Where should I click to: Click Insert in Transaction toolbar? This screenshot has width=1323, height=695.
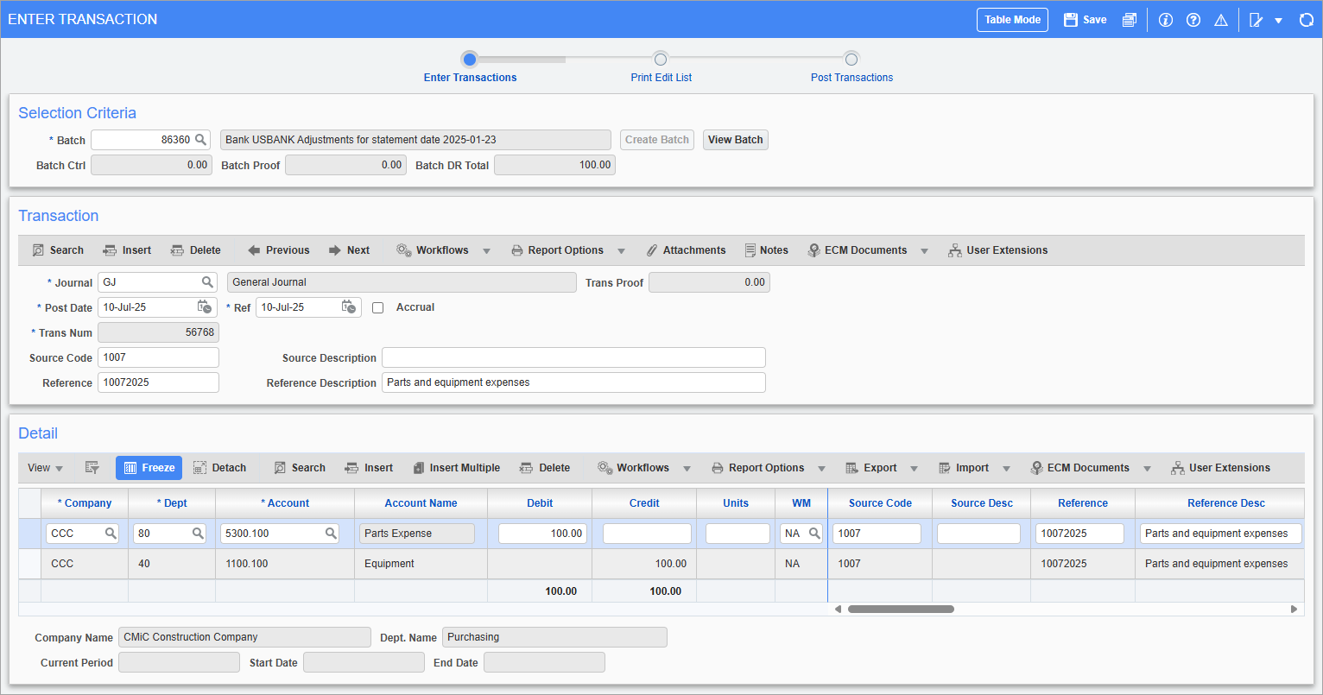coord(127,250)
